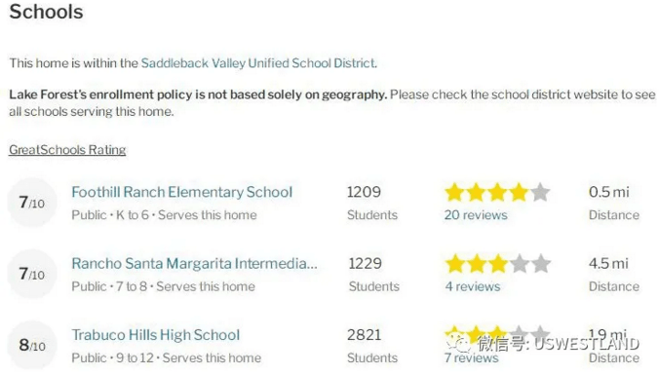Click the Schools section heading
659x375 pixels.
pyautogui.click(x=46, y=12)
